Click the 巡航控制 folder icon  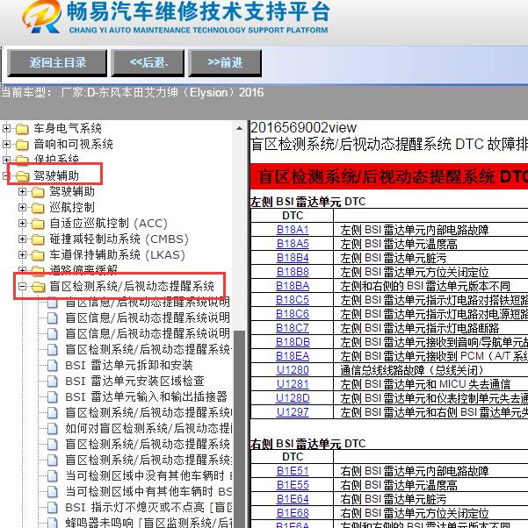(x=38, y=208)
